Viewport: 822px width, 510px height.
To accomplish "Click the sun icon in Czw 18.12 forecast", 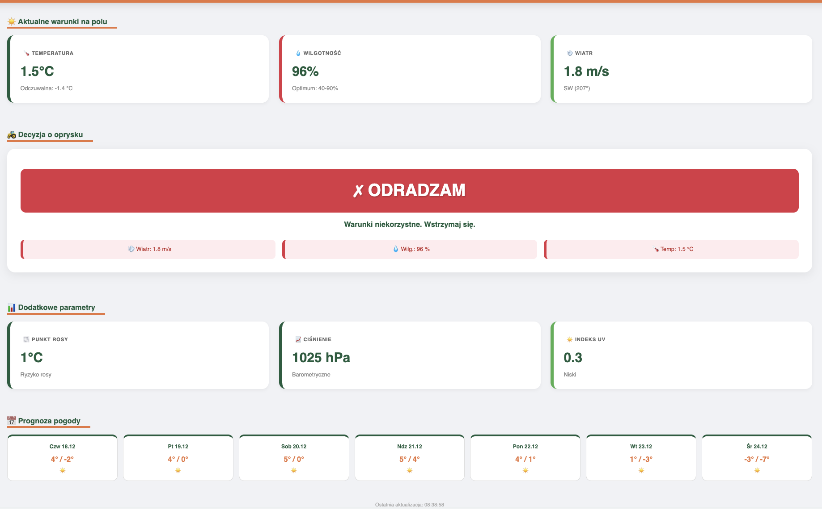I will click(x=63, y=470).
